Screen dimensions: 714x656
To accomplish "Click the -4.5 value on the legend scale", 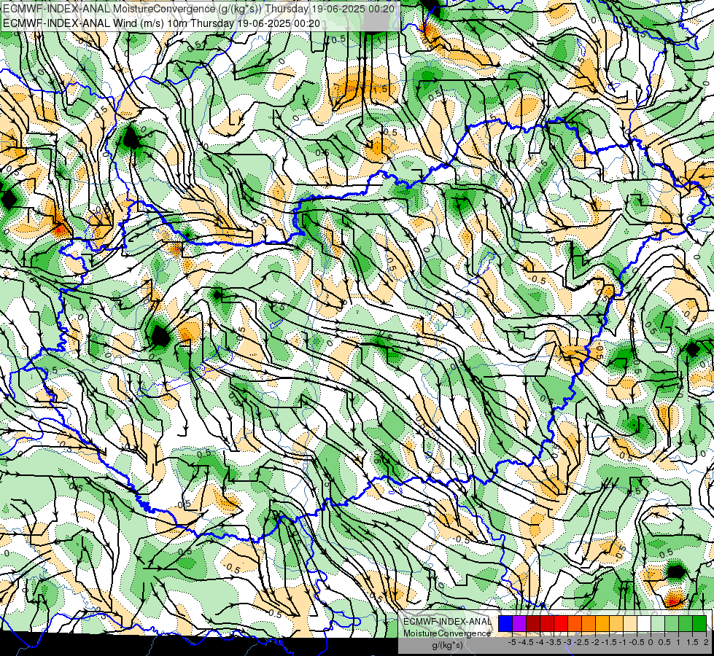I will coord(526,642).
